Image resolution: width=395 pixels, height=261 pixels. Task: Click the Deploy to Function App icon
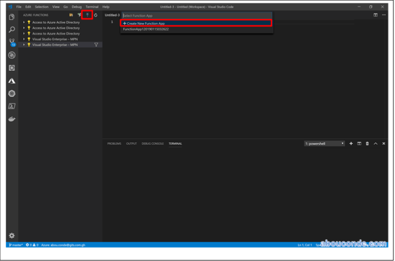pyautogui.click(x=87, y=15)
